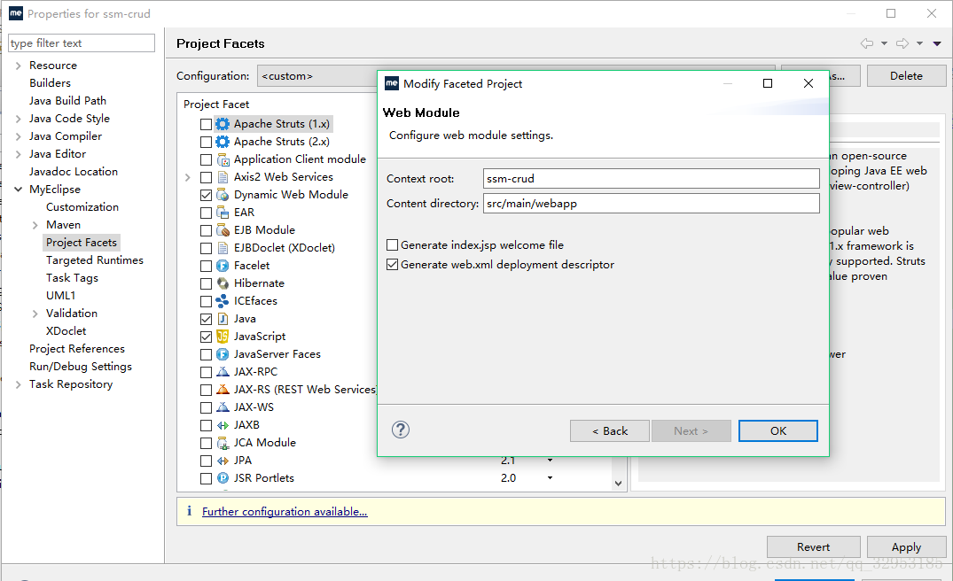Enable Generate index.jsp welcome file
This screenshot has height=581, width=953.
[x=393, y=245]
